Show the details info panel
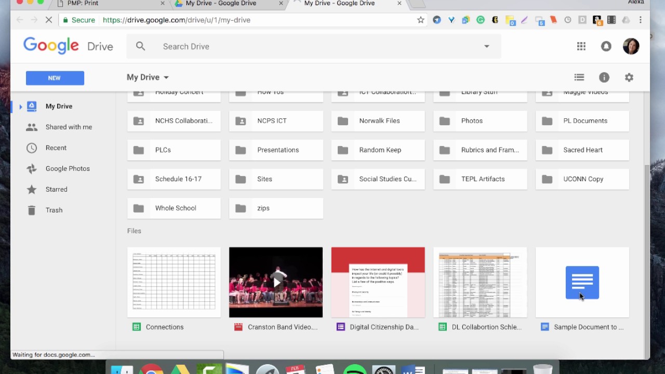665x374 pixels. click(x=604, y=77)
